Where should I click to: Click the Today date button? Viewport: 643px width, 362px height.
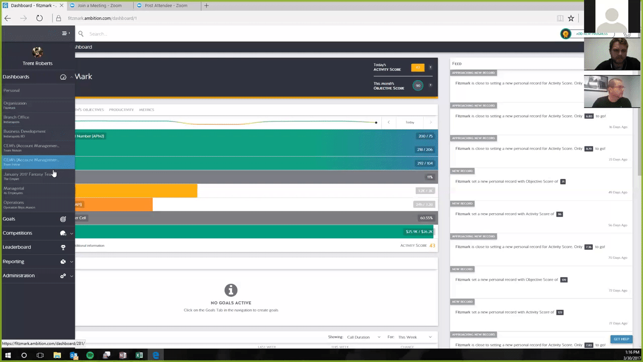(x=410, y=122)
